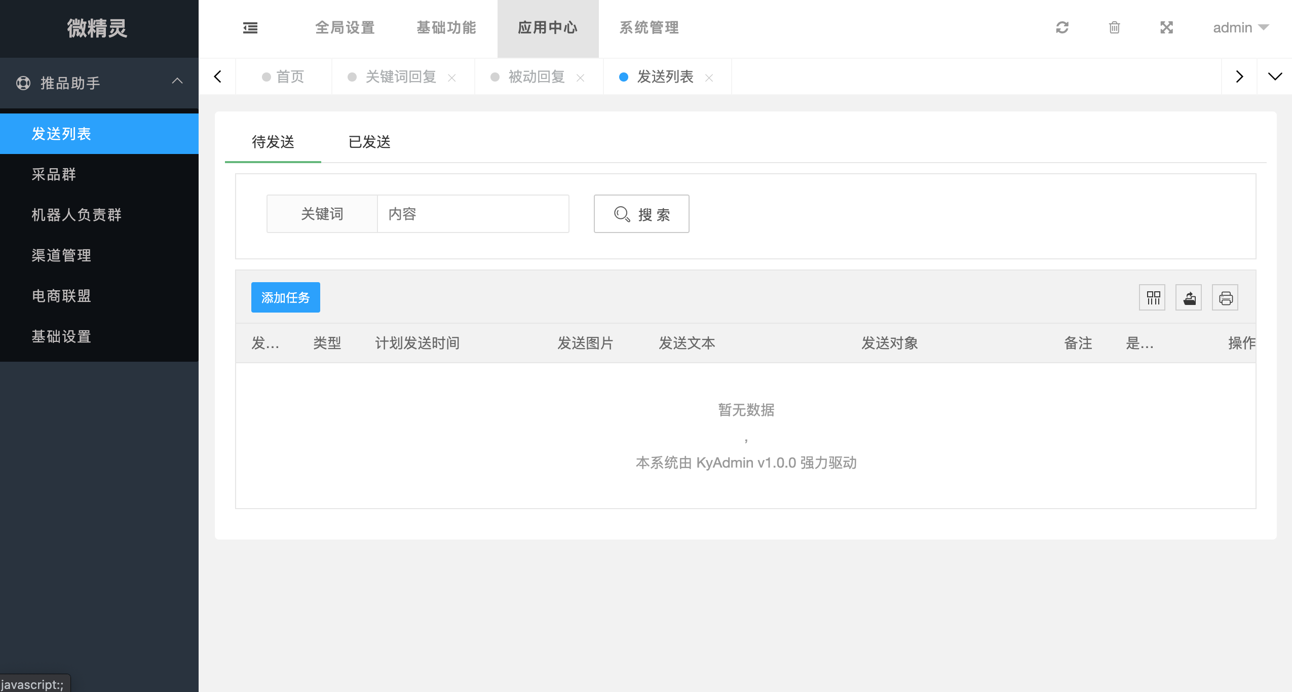Click the refresh icon in top bar

pos(1062,27)
